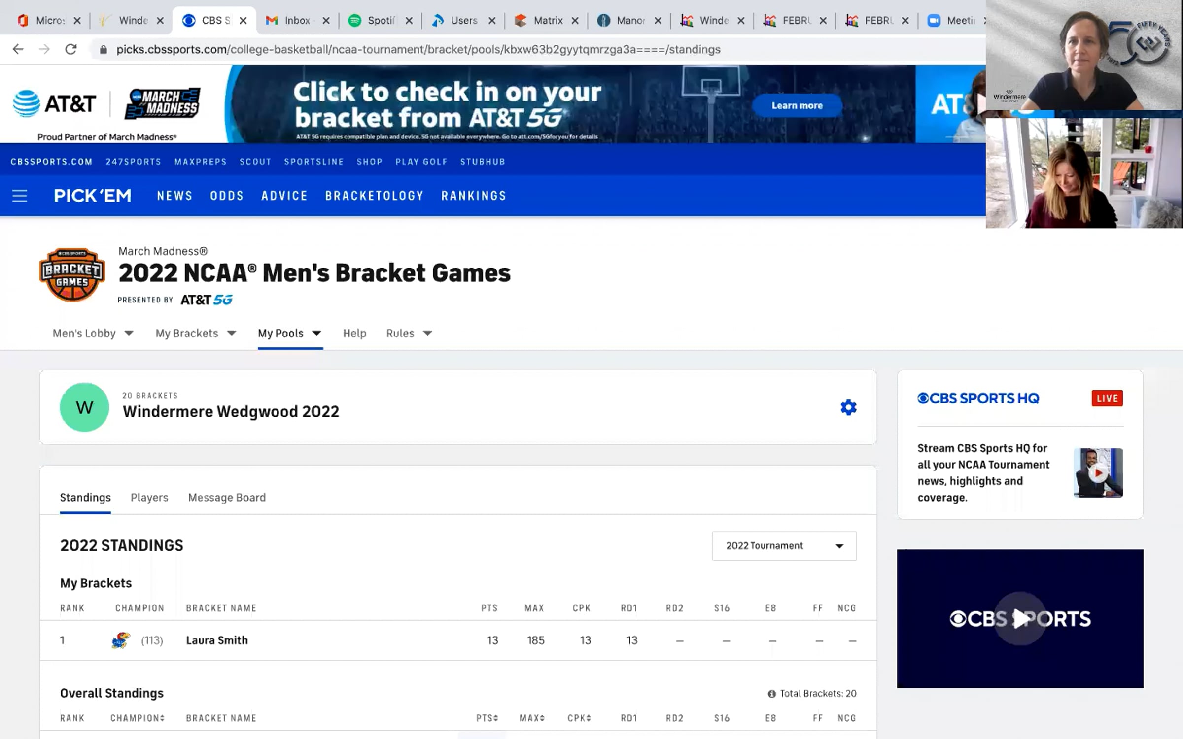The width and height of the screenshot is (1183, 739).
Task: Open STUBHUB link
Action: click(483, 162)
